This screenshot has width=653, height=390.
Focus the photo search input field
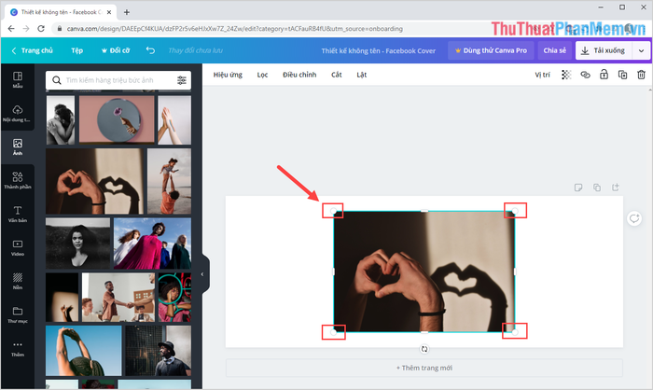[118, 80]
